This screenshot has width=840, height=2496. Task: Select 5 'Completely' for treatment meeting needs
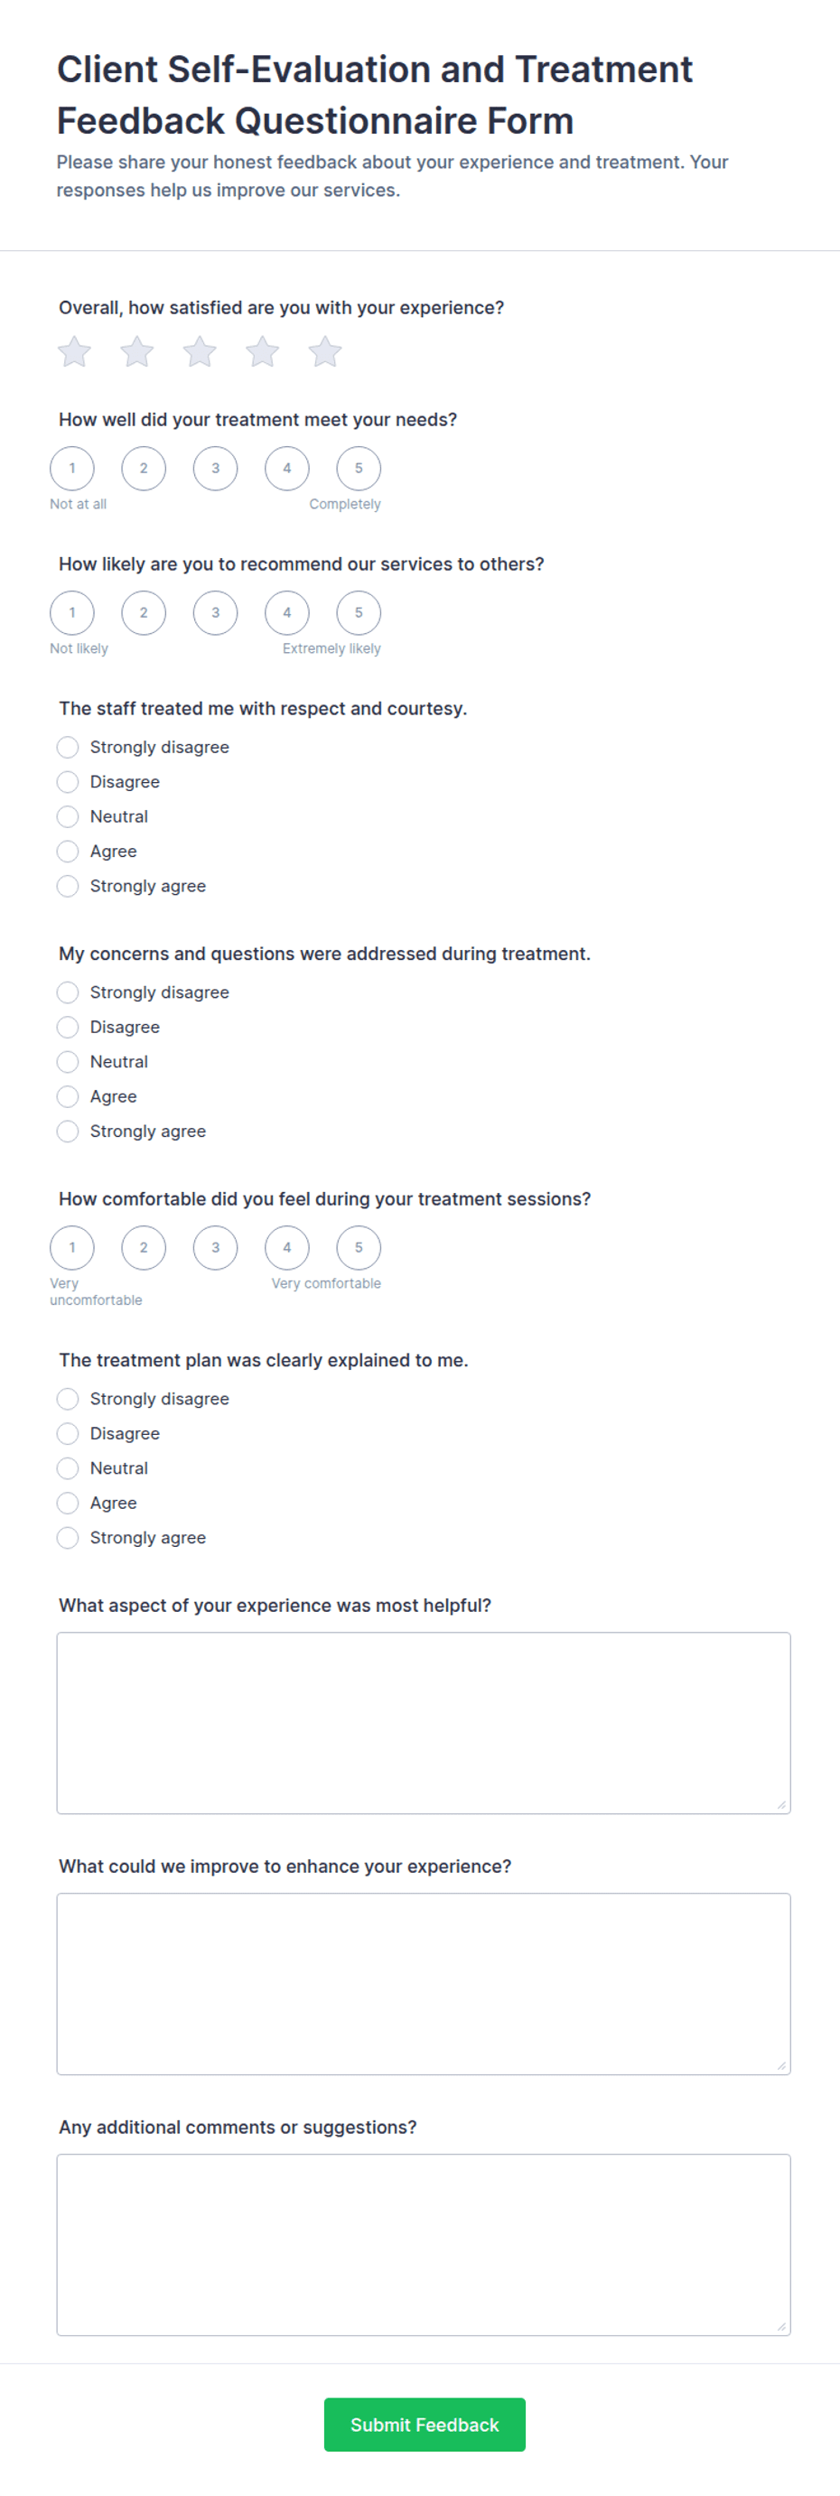coord(359,469)
